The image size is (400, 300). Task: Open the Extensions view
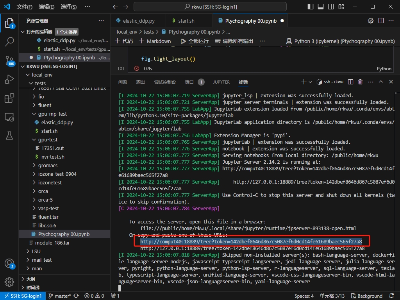click(9, 98)
